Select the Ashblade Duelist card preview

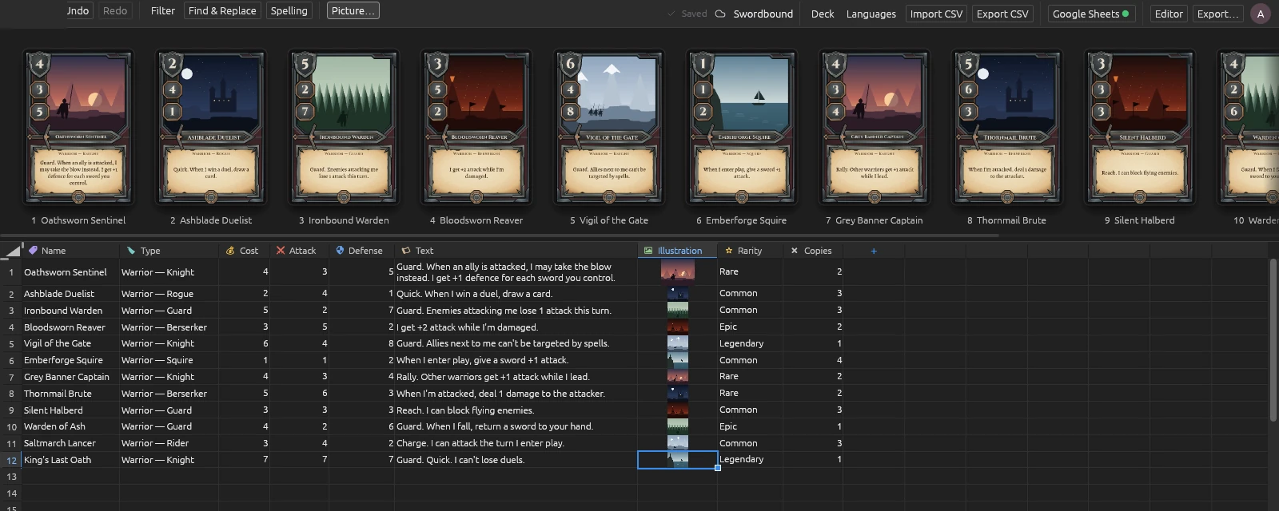click(211, 128)
